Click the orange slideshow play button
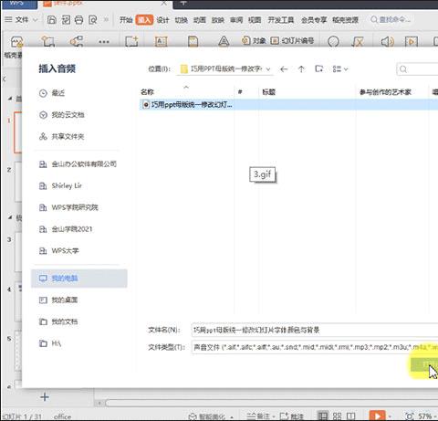This screenshot has width=438, height=421. tap(377, 416)
